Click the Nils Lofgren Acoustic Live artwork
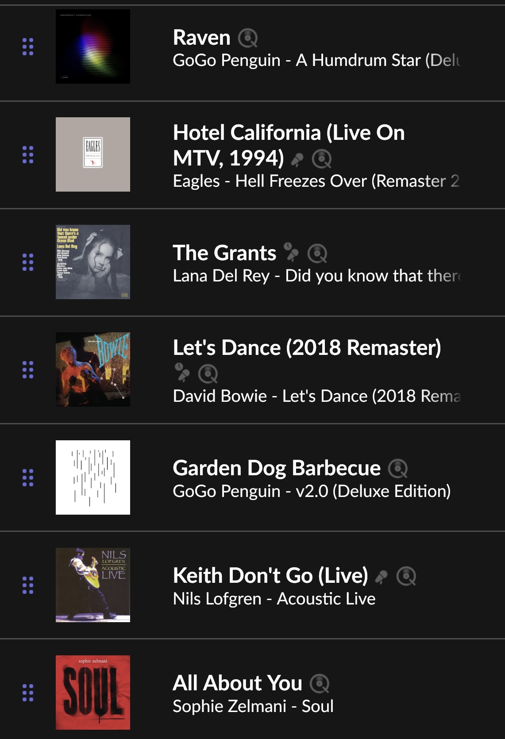Screen dimensions: 505x739 tap(93, 585)
